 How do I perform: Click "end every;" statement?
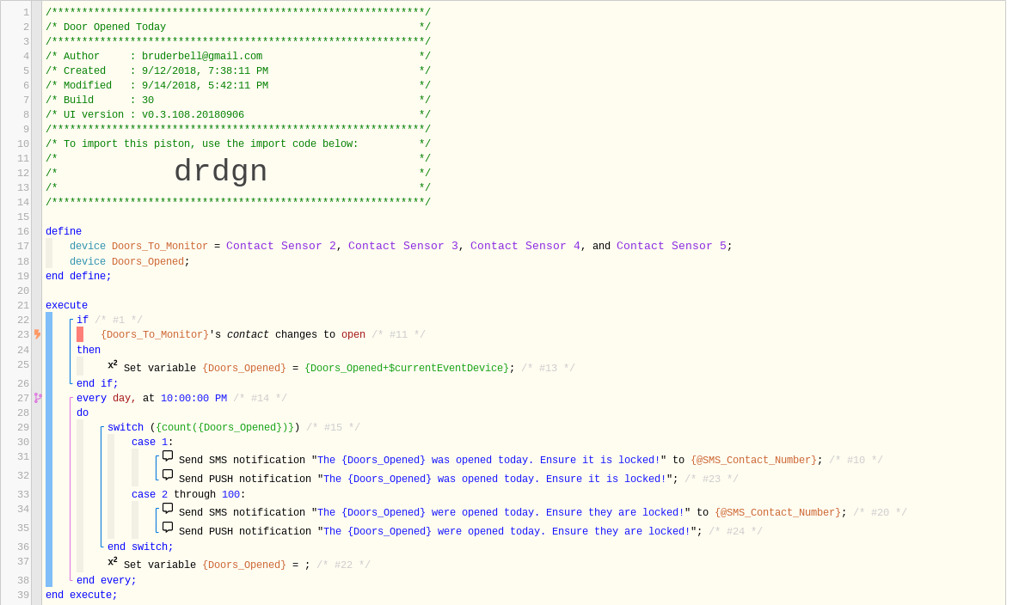pyautogui.click(x=106, y=580)
